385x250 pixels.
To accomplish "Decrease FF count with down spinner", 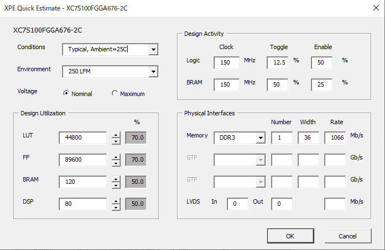I will pyautogui.click(x=116, y=163).
